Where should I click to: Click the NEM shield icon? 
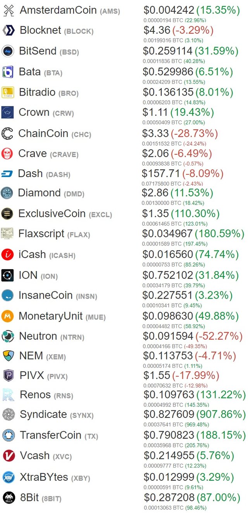[x=8, y=356]
